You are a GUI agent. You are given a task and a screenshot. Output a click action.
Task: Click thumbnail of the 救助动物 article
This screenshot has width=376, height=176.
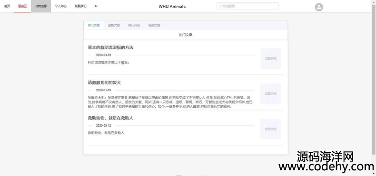pos(270,129)
